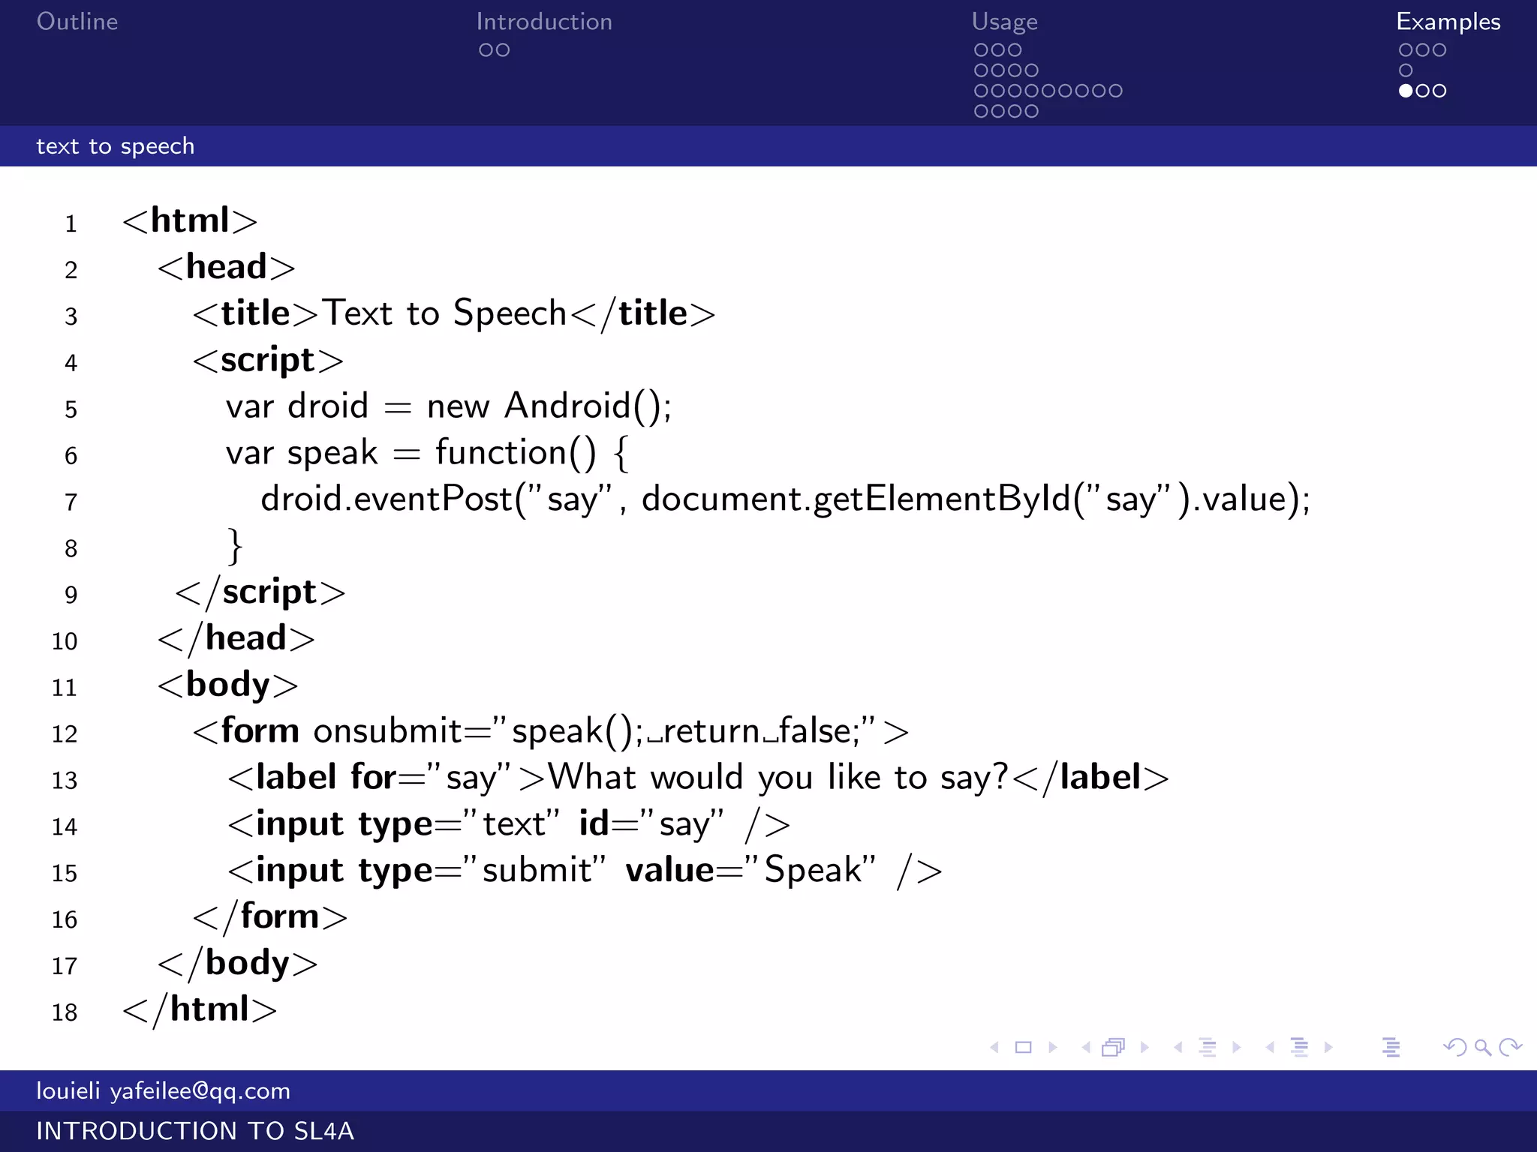The image size is (1537, 1152).
Task: Click the input type="text" id="say" line
Action: pos(509,824)
